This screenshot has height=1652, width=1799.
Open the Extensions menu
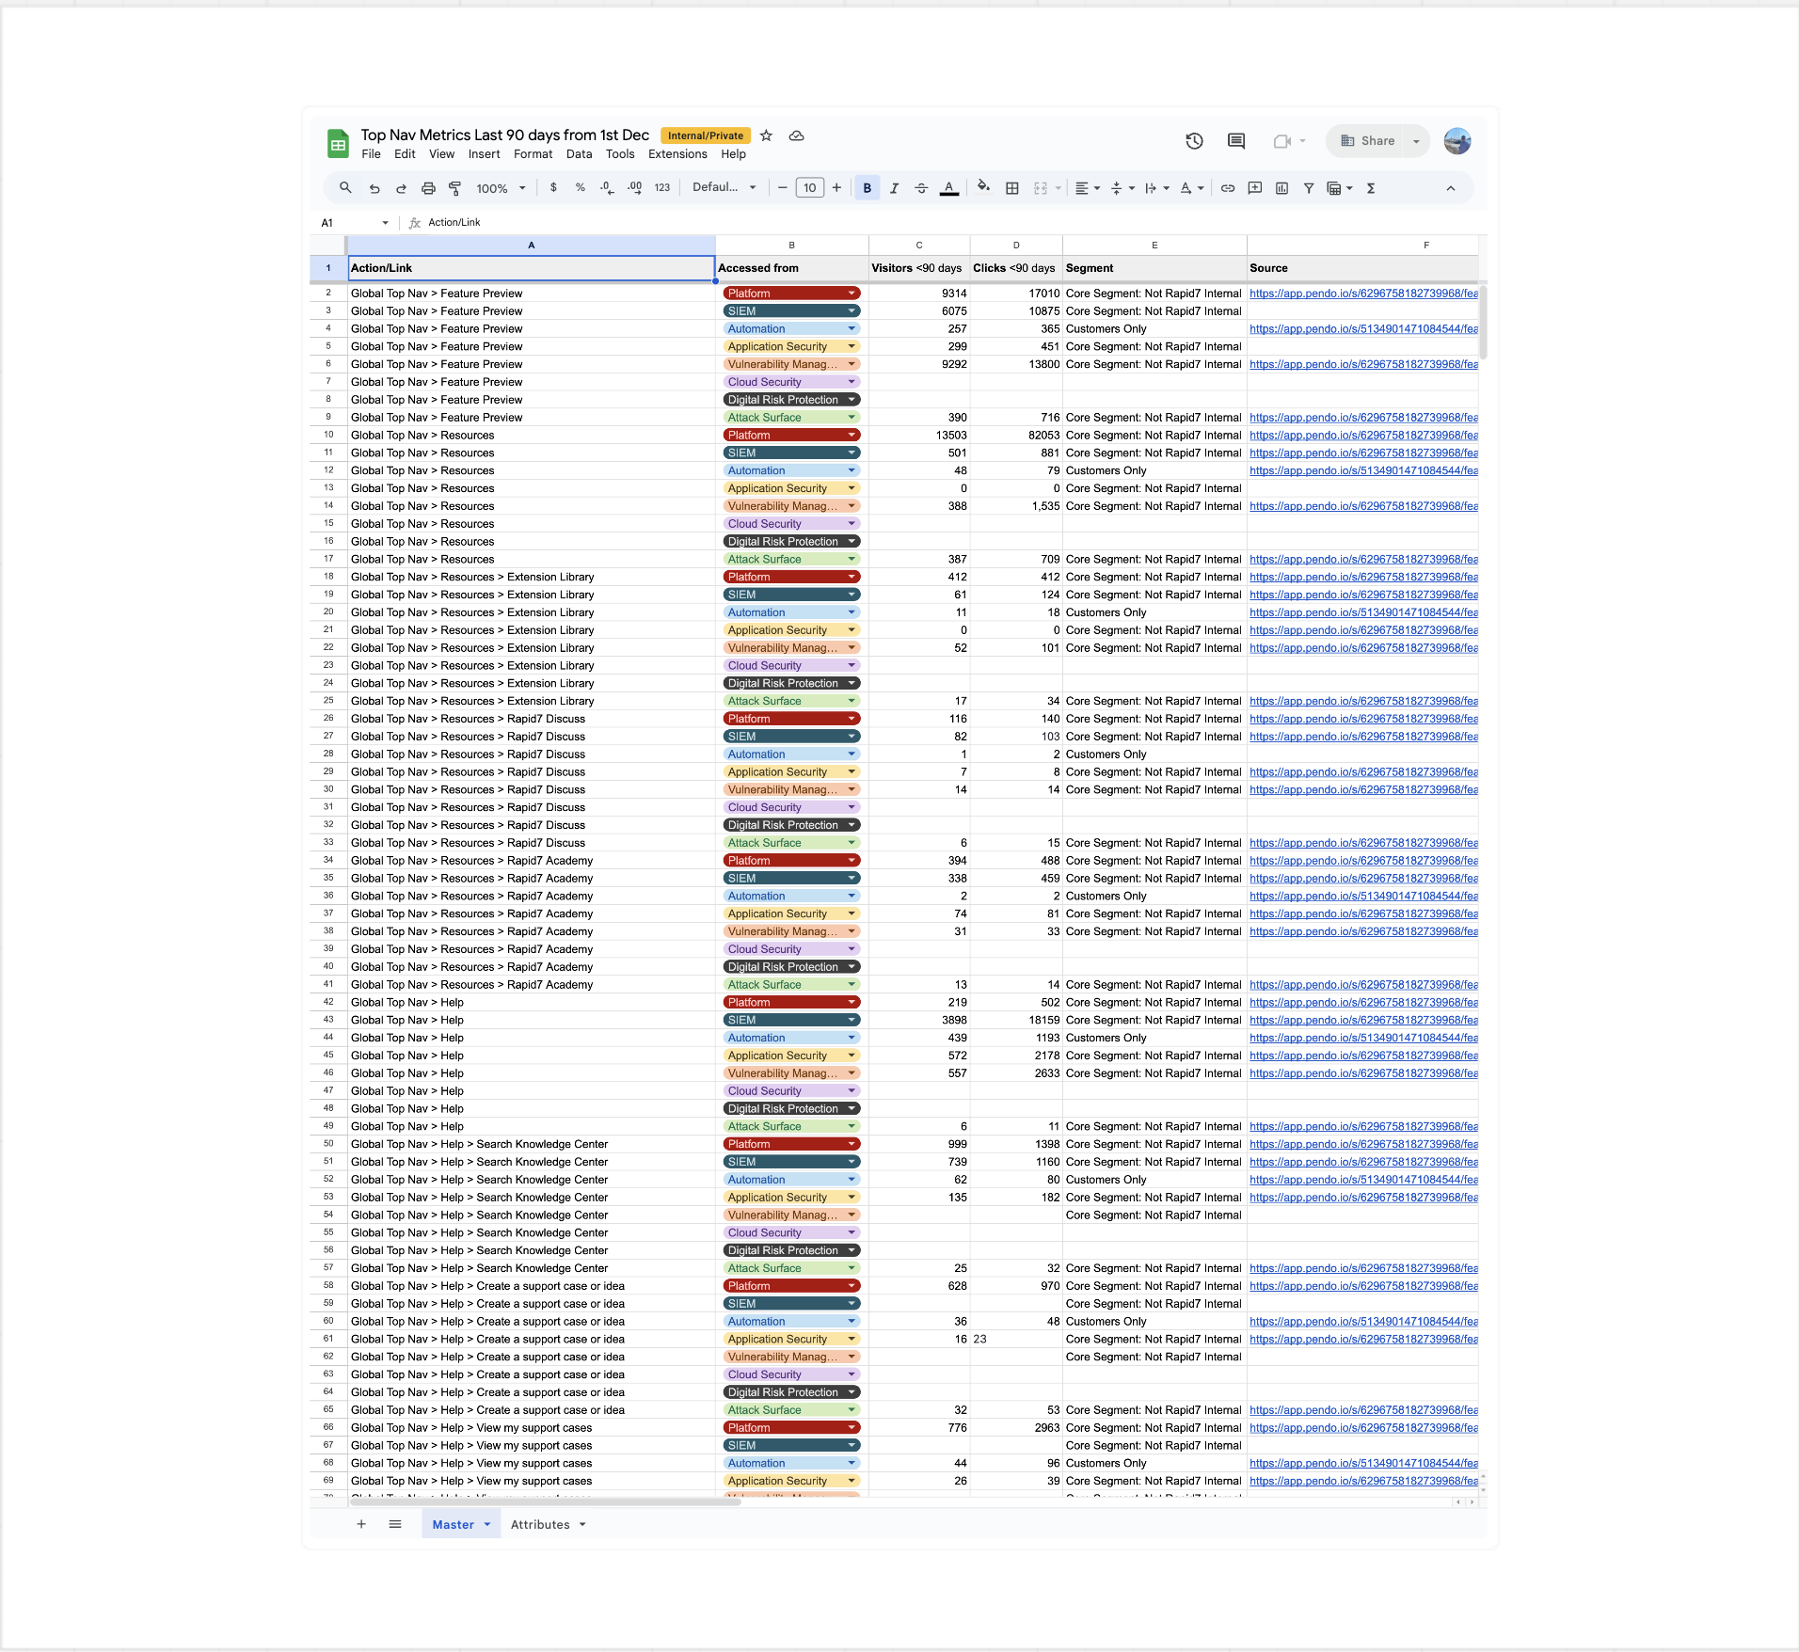(x=677, y=154)
